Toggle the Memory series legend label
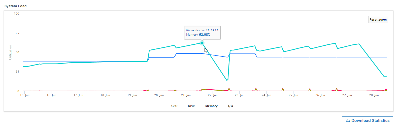This screenshot has height=127, width=400. (x=211, y=106)
